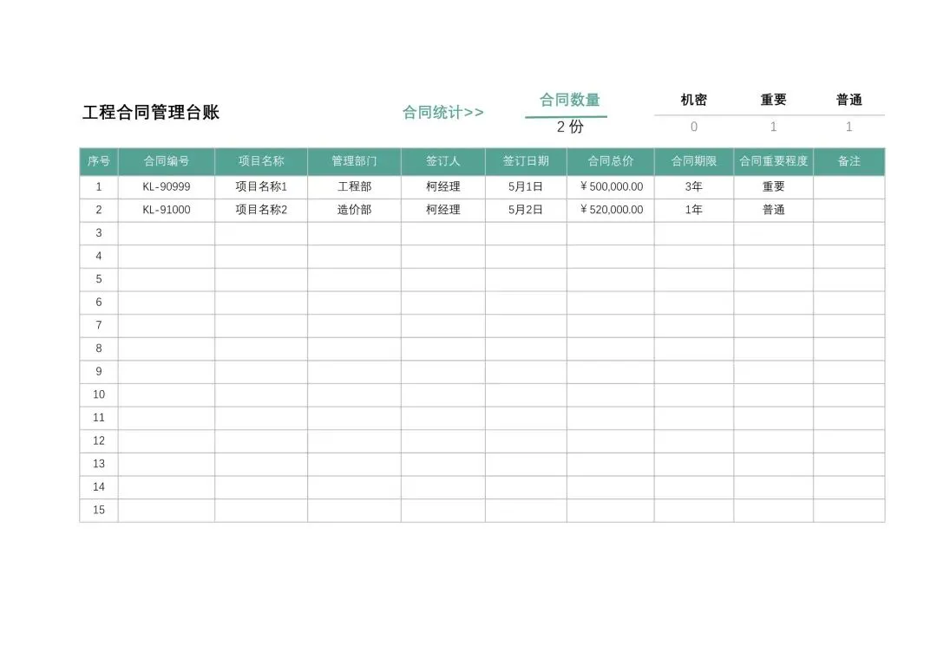
Task: Select the date cell 5月2日
Action: tap(526, 210)
